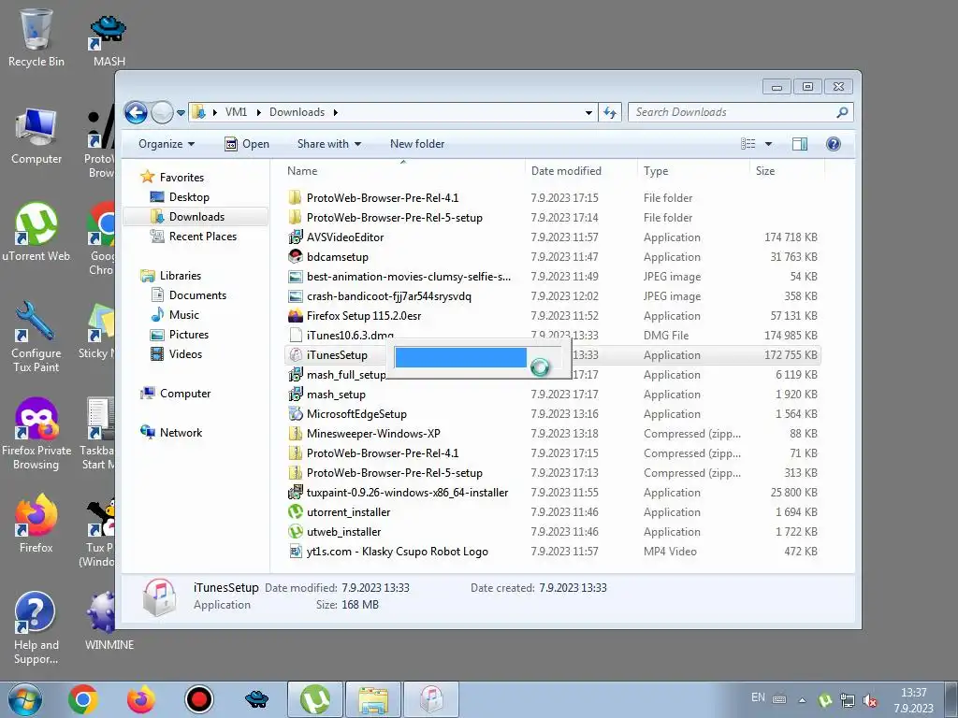
Task: Click the Forward navigation arrow in Explorer
Action: coord(162,112)
